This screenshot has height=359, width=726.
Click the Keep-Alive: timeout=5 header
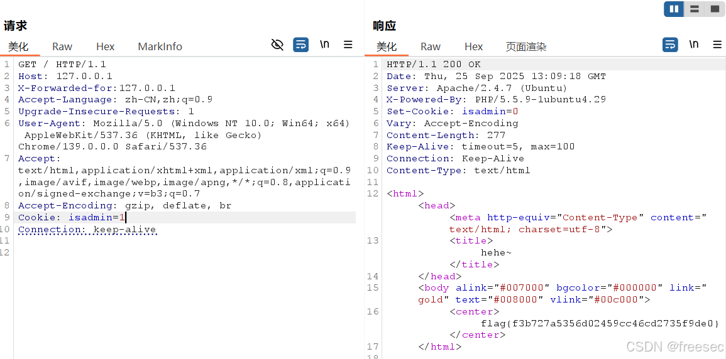[x=481, y=147]
